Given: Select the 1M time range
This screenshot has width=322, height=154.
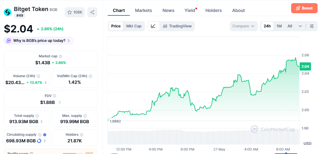Looking at the screenshot, I should pyautogui.click(x=279, y=26).
